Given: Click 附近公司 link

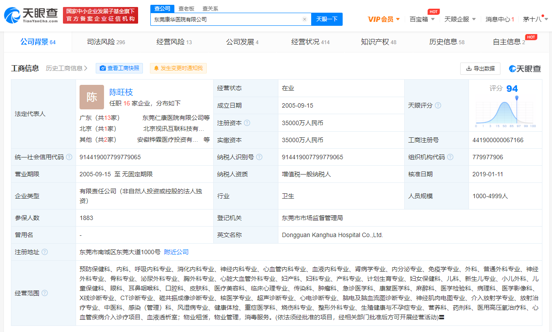Looking at the screenshot, I should 176,252.
